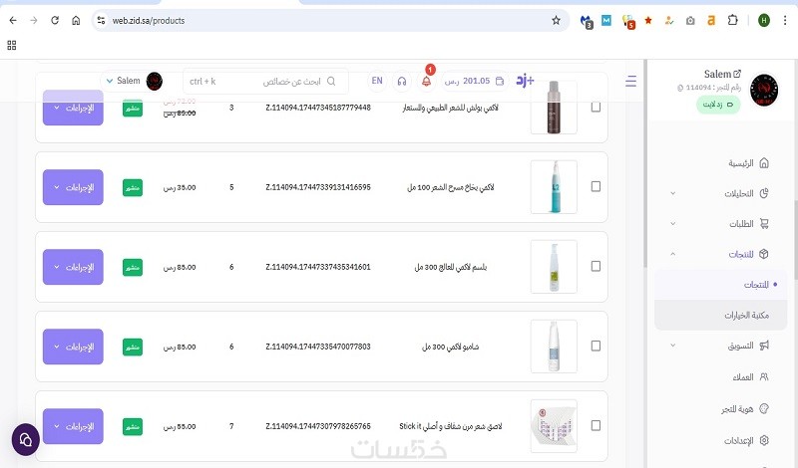Reload the page with refresh icon
This screenshot has width=798, height=468.
click(x=55, y=20)
